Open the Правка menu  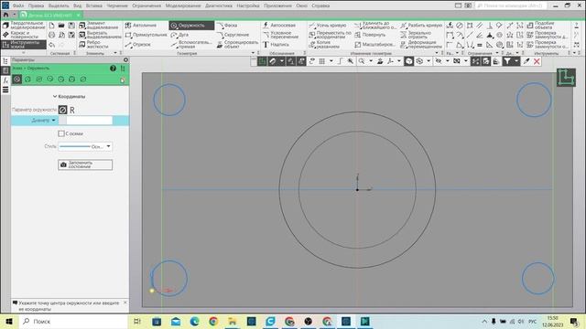click(36, 5)
